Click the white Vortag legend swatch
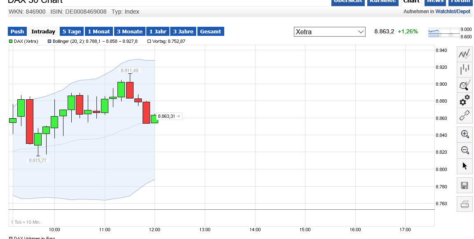The width and height of the screenshot is (474, 239). (149, 41)
